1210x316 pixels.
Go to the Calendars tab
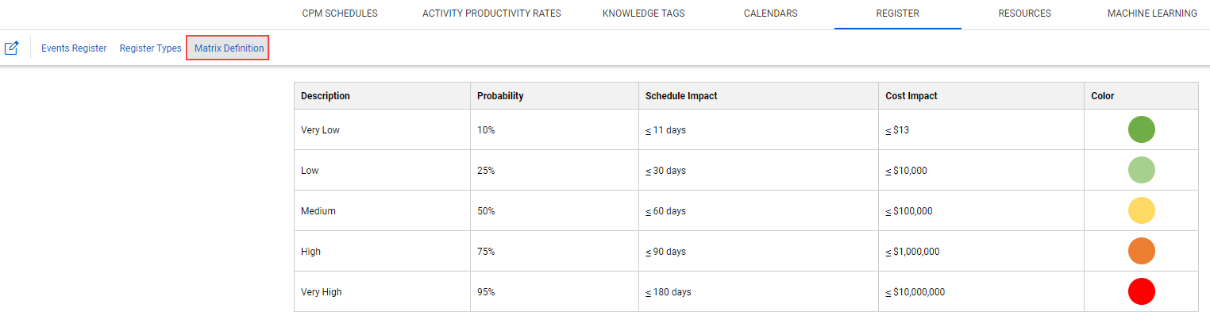coord(770,13)
